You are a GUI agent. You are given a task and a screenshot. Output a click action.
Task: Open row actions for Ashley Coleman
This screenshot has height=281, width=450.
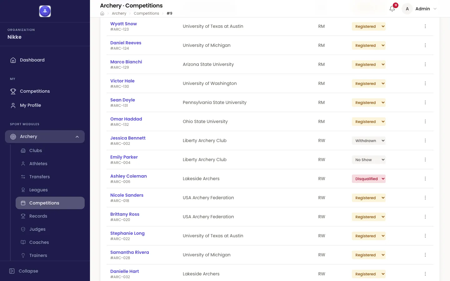point(425,179)
